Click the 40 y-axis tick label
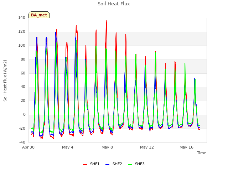Screen dimensions: 228x171 pyautogui.click(x=23, y=87)
